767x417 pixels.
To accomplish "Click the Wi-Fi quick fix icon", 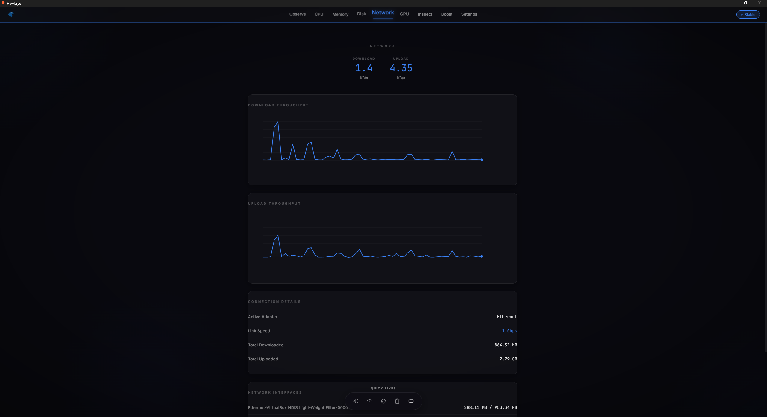I will coord(369,401).
